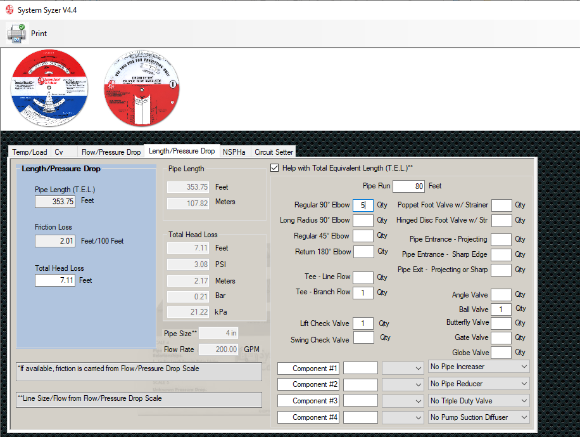The width and height of the screenshot is (580, 437).
Task: Select the Ball Valve quantity field
Action: (501, 309)
